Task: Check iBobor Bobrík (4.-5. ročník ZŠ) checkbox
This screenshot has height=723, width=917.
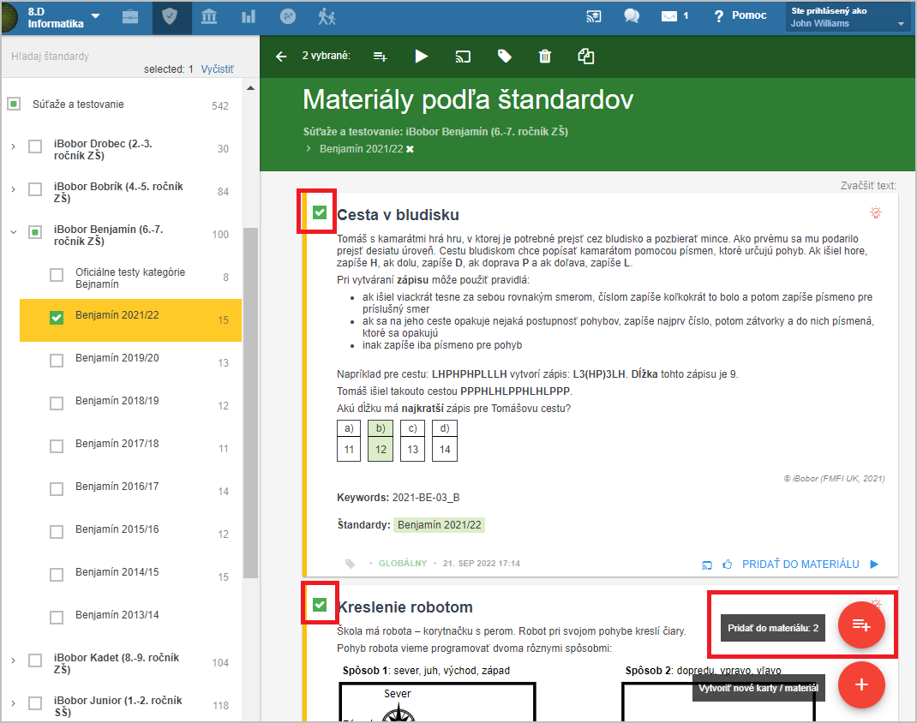Action: [x=36, y=189]
